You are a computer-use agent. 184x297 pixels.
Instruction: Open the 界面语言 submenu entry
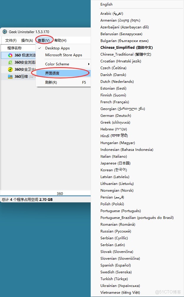(63, 73)
